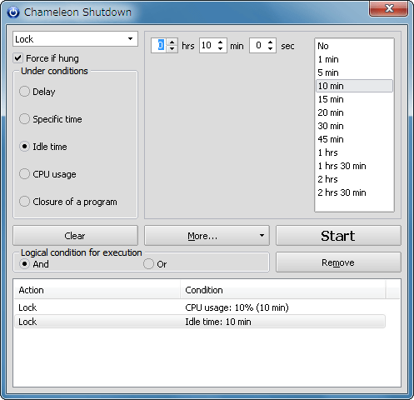Select the 2 hrs 30 min preset

pos(354,192)
